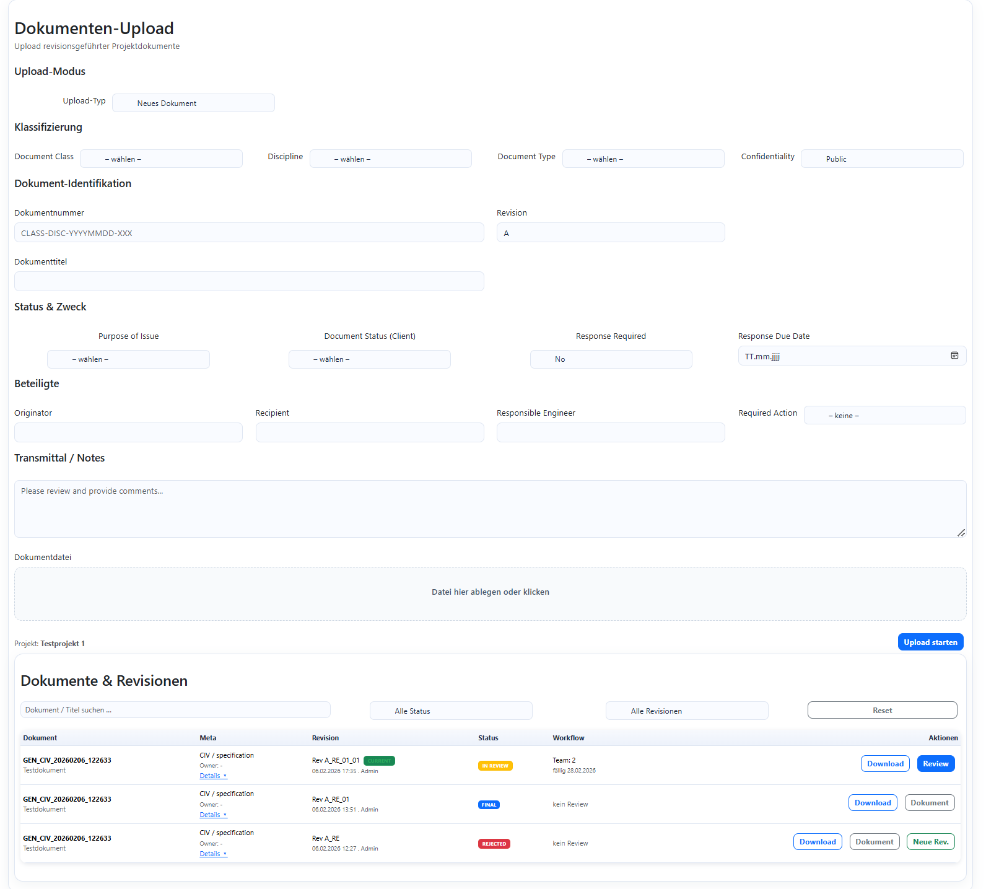Expand the Document Class selector
Image resolution: width=986 pixels, height=889 pixels.
coord(161,159)
